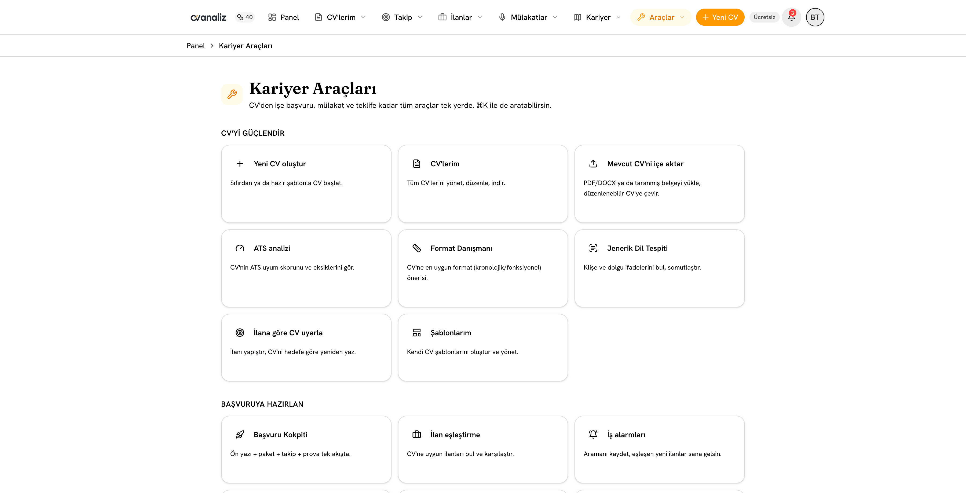Screen dimensions: 966x493
Task: Click the orange wrench icon beside page title
Action: point(232,94)
